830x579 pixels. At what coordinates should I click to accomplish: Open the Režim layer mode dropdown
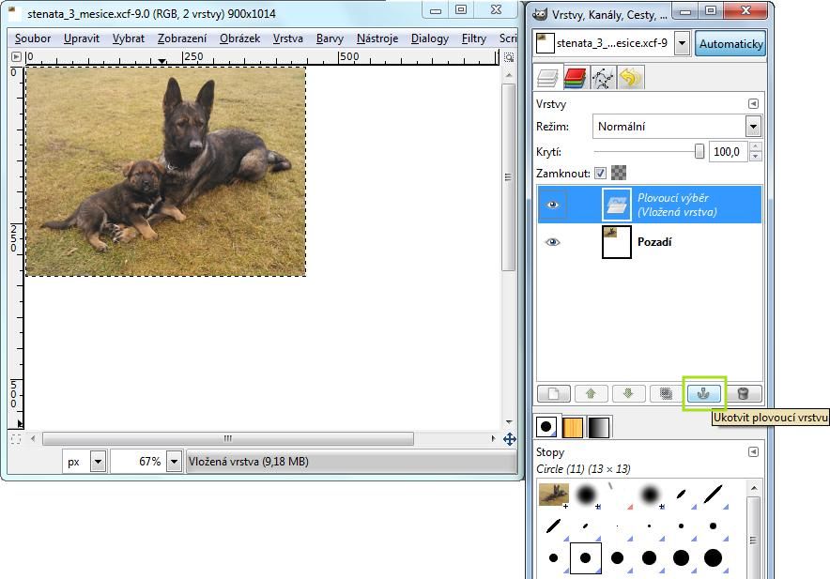[752, 126]
